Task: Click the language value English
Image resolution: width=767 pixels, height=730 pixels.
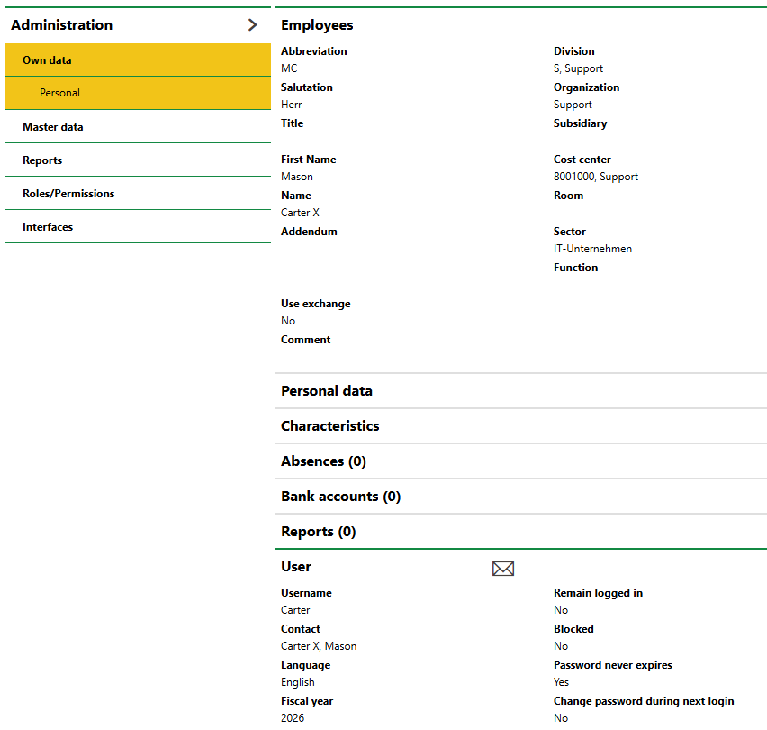Action: click(x=297, y=682)
